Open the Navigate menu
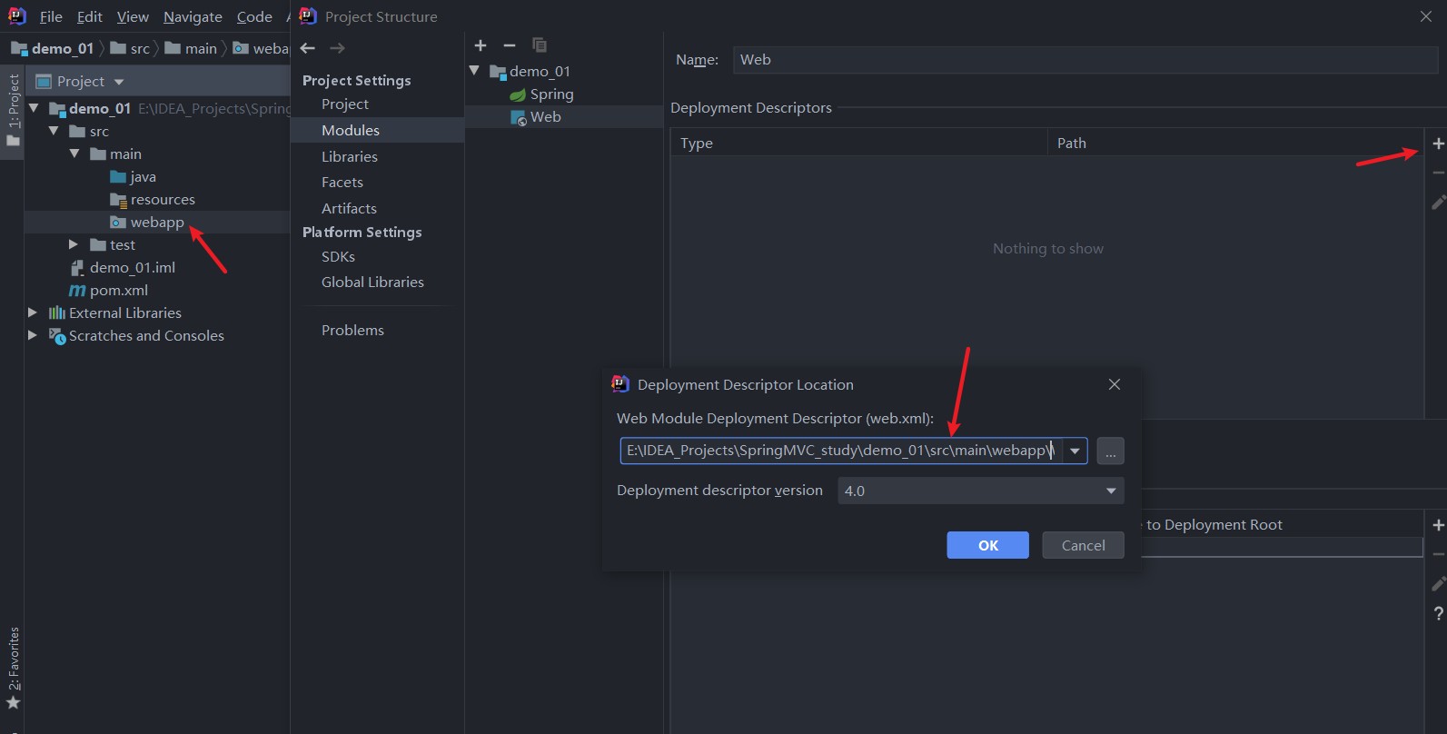 tap(193, 16)
